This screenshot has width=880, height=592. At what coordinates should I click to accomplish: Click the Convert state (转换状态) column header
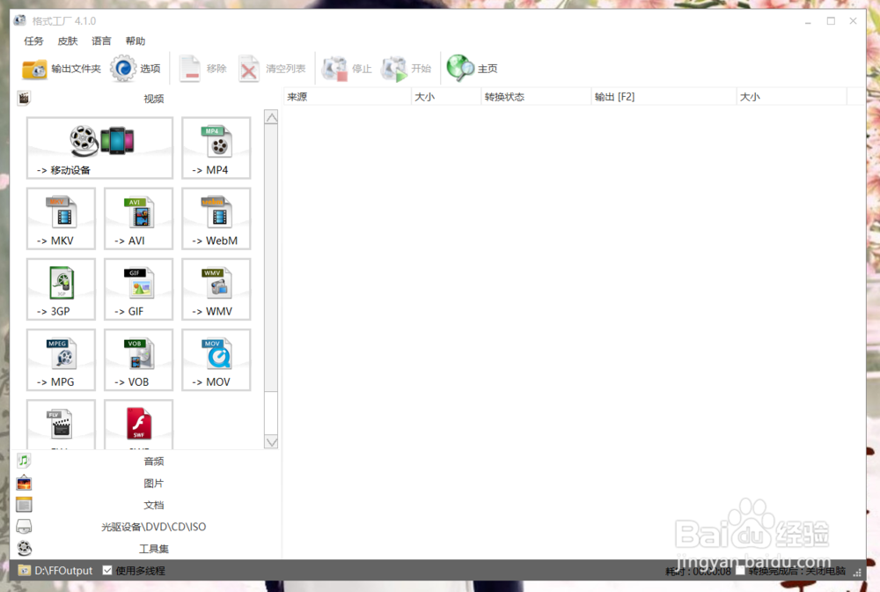pyautogui.click(x=537, y=97)
